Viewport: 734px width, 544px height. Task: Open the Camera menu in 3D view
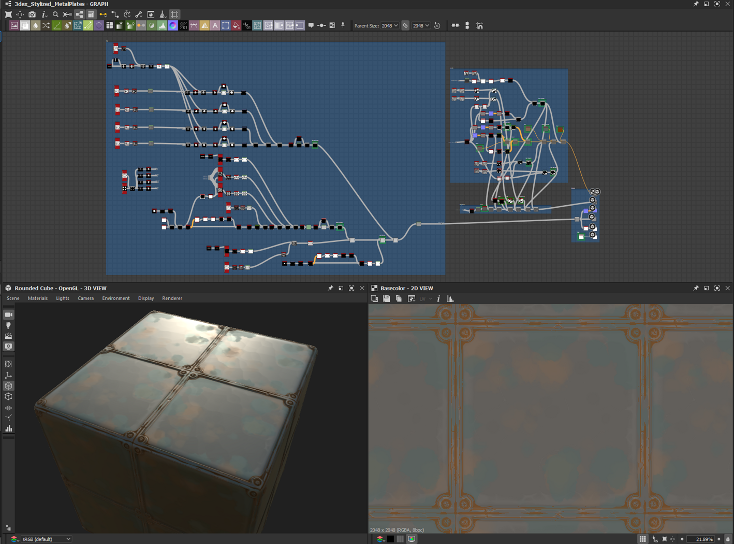tap(86, 298)
